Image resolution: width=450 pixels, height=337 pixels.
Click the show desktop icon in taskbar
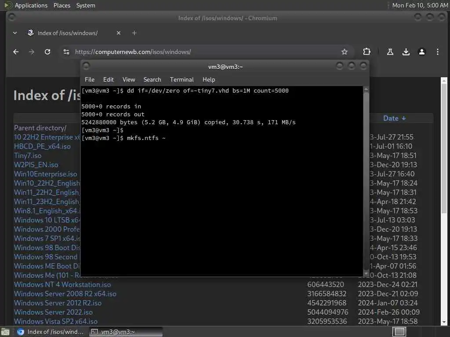5,332
